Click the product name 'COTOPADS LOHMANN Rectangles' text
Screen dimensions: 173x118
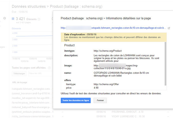[121, 74]
